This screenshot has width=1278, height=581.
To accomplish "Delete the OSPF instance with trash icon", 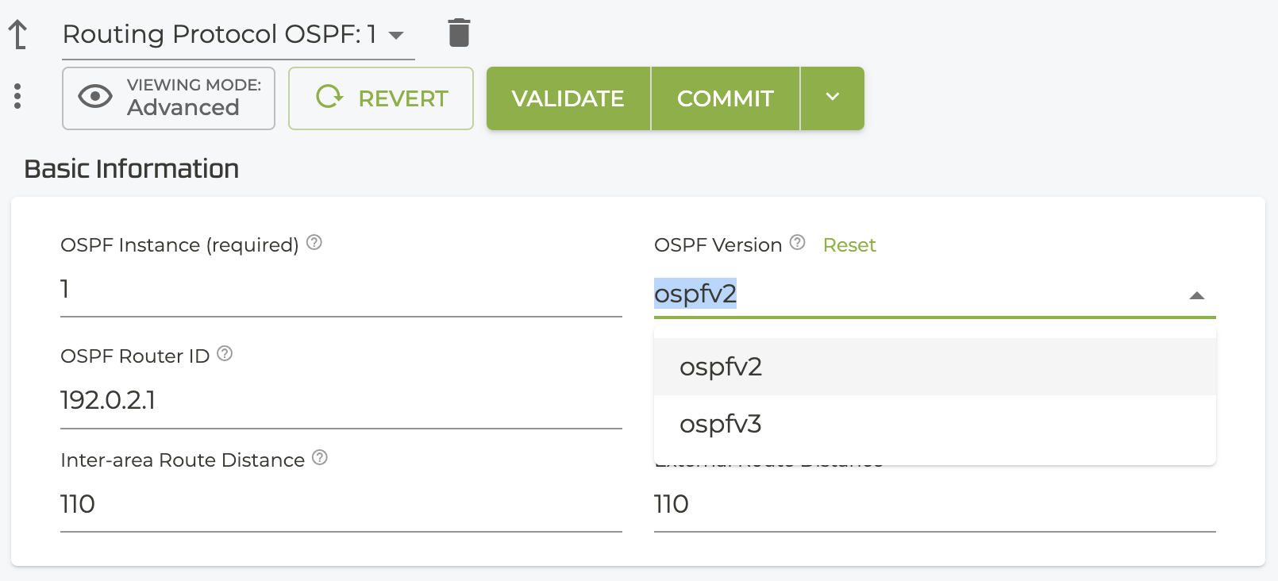I will click(x=459, y=33).
